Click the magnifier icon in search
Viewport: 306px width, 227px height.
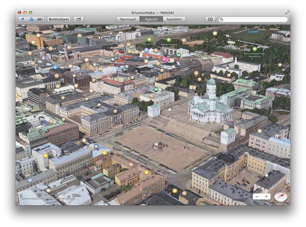[x=221, y=19]
